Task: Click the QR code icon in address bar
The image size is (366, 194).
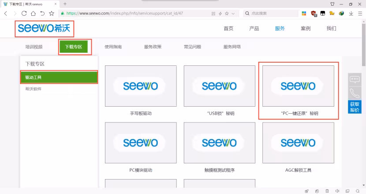Action: click(x=213, y=14)
